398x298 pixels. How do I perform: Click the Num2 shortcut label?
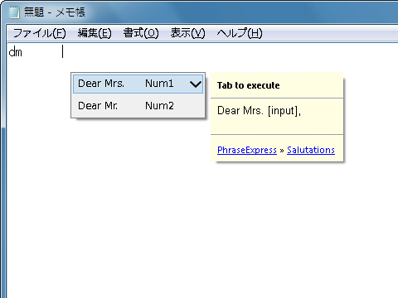(x=159, y=106)
